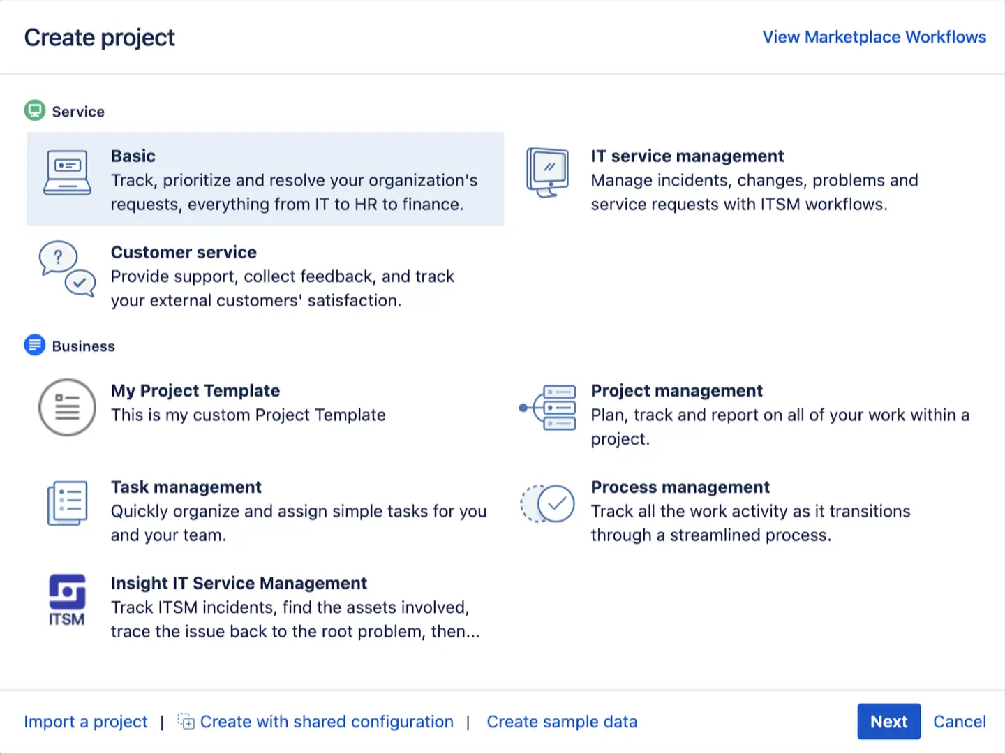The height and width of the screenshot is (754, 1005).
Task: Click the Insight ITSM logo icon
Action: point(67,599)
